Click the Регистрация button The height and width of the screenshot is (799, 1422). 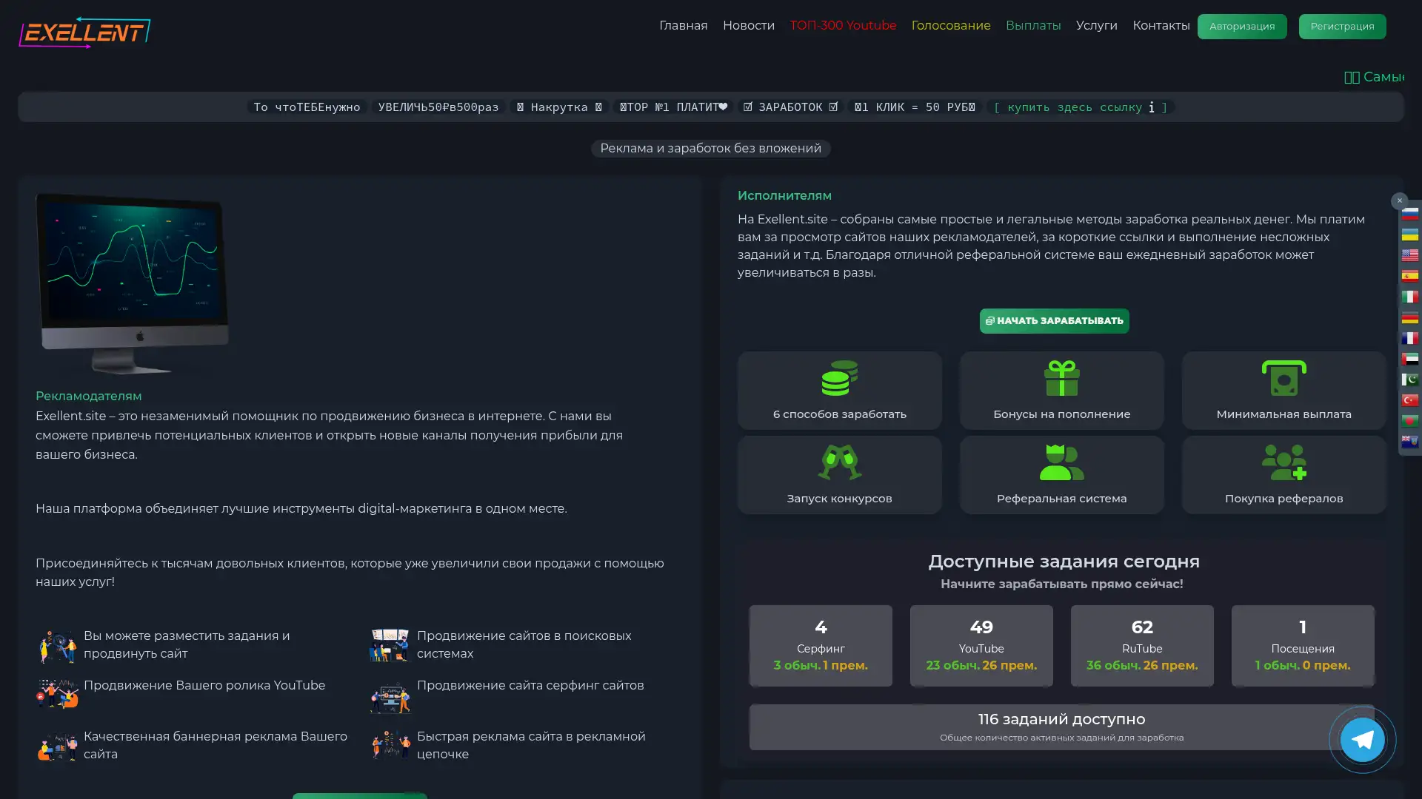[1342, 27]
